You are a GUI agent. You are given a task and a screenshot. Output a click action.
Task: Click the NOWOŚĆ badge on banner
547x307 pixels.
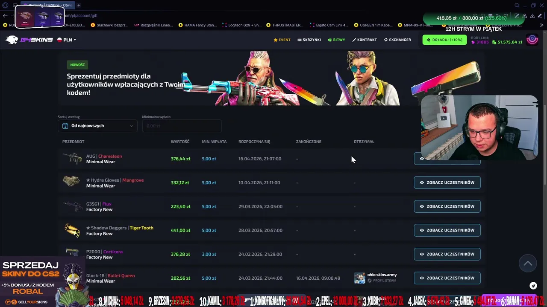77,65
